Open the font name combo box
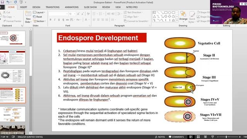247x139 pixels. click(58, 14)
